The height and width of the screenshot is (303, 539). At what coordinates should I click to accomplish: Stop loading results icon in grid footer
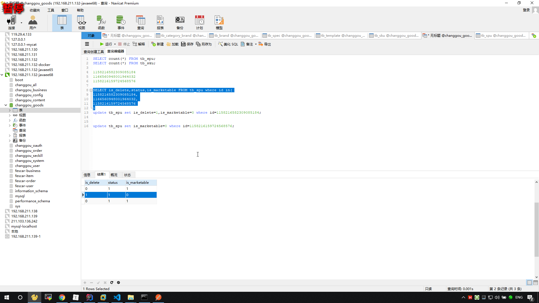118,283
